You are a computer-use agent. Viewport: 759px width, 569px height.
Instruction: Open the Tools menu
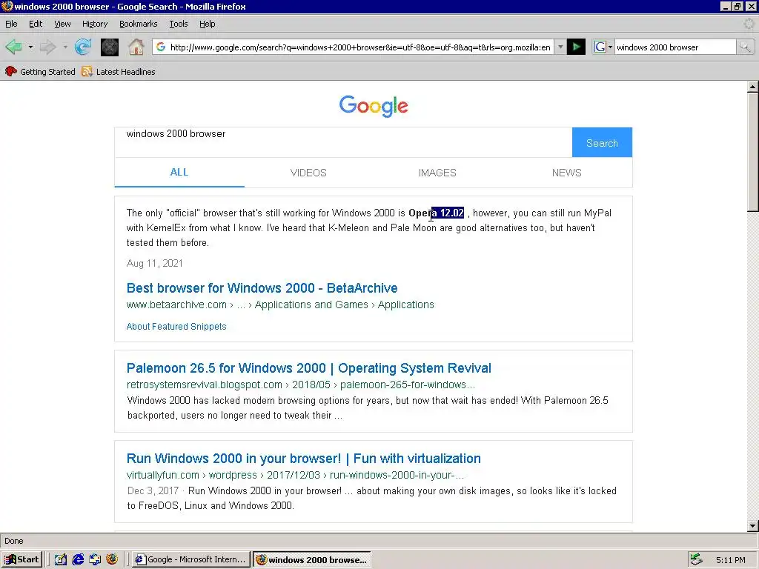tap(179, 24)
